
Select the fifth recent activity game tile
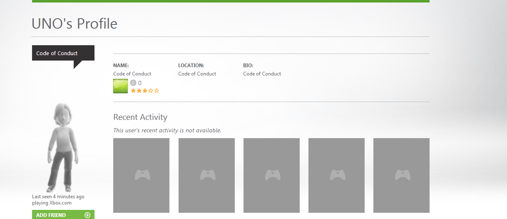pos(401,175)
